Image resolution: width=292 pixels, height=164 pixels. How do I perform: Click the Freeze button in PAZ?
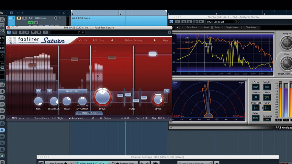coord(256,97)
